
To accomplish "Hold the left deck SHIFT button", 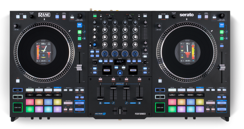I will click(18, 81).
